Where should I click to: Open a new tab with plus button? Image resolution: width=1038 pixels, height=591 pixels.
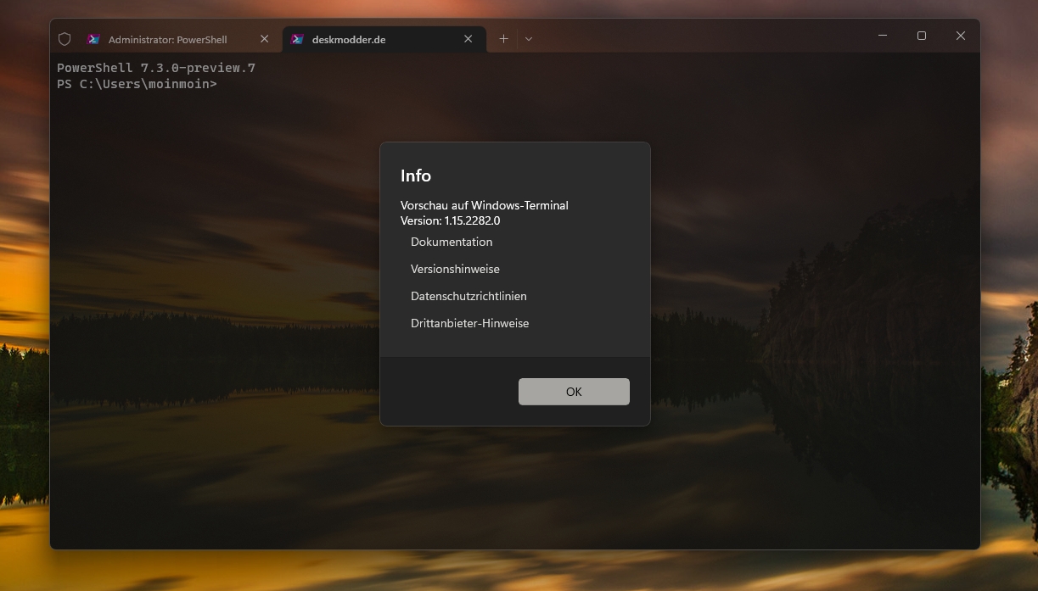[x=503, y=39]
